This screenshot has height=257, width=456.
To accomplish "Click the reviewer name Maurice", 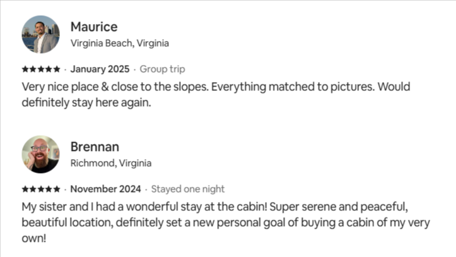I will [x=94, y=27].
